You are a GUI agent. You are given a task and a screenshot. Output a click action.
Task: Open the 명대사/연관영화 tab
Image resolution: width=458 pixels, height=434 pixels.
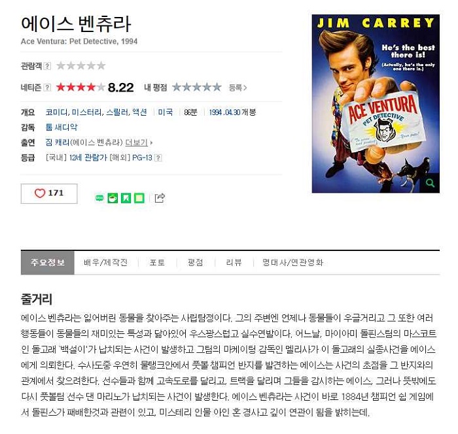pyautogui.click(x=292, y=262)
